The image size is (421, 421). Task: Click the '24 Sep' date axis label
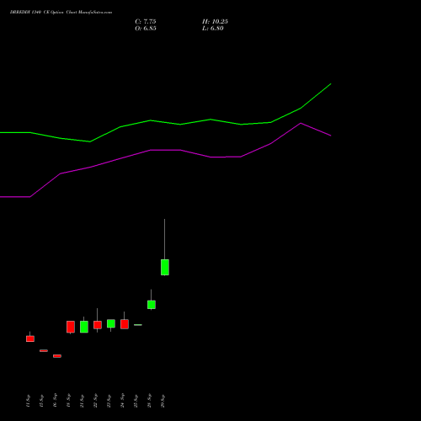122,401
